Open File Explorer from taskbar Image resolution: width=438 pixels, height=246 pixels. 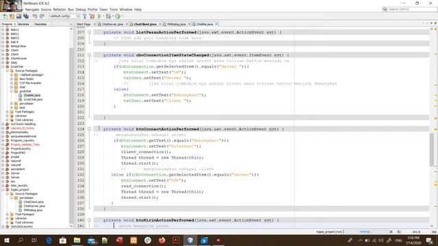(77, 240)
